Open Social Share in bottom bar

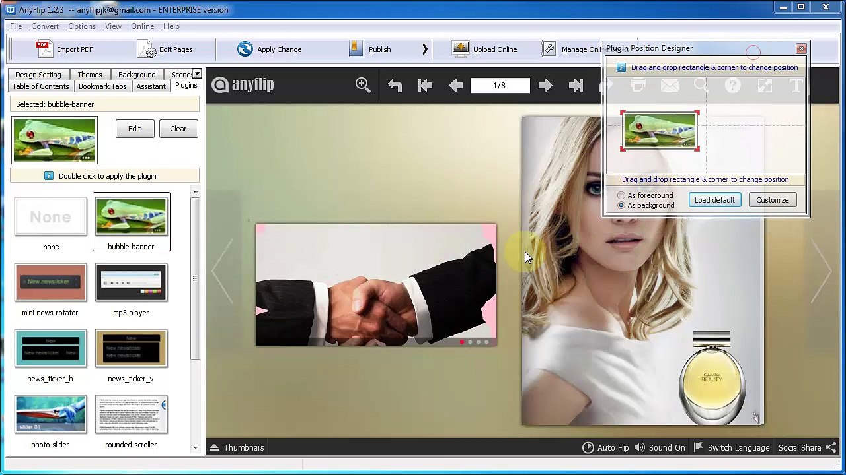[x=807, y=447]
